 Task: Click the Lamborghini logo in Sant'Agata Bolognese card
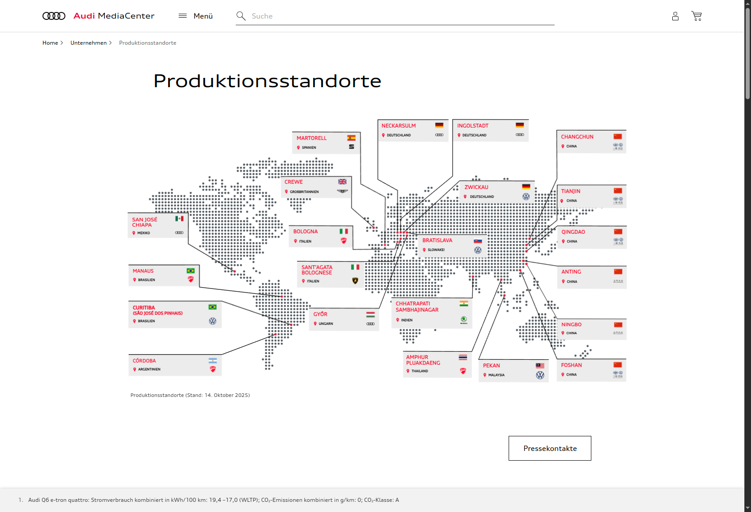355,281
